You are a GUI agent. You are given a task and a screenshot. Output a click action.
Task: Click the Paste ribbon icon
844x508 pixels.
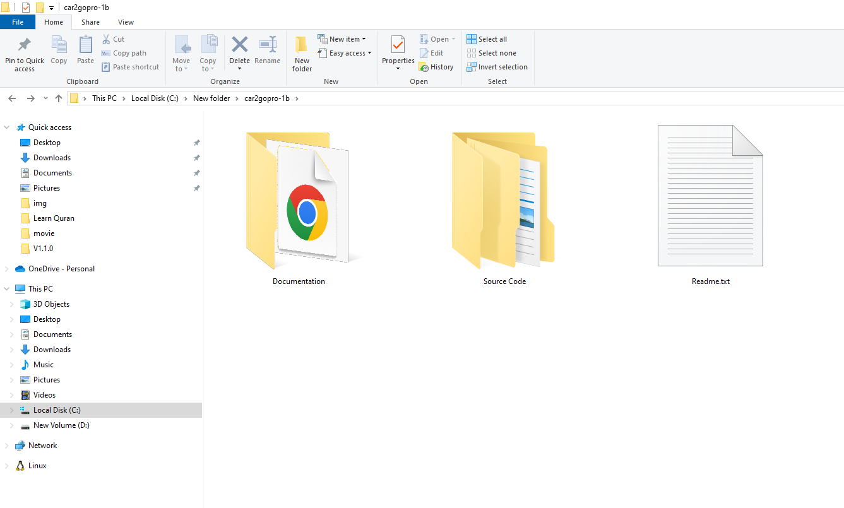(85, 45)
